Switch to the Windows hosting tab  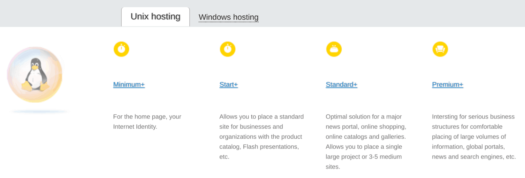pyautogui.click(x=229, y=17)
